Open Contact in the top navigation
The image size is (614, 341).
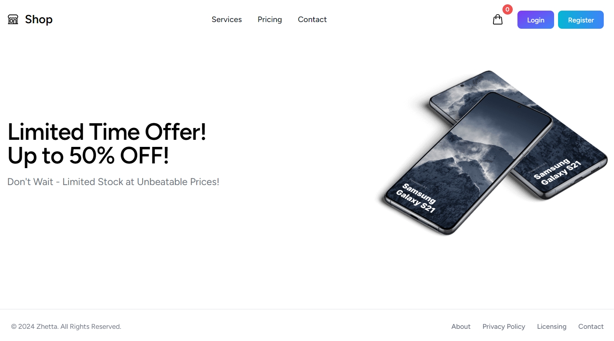coord(312,19)
